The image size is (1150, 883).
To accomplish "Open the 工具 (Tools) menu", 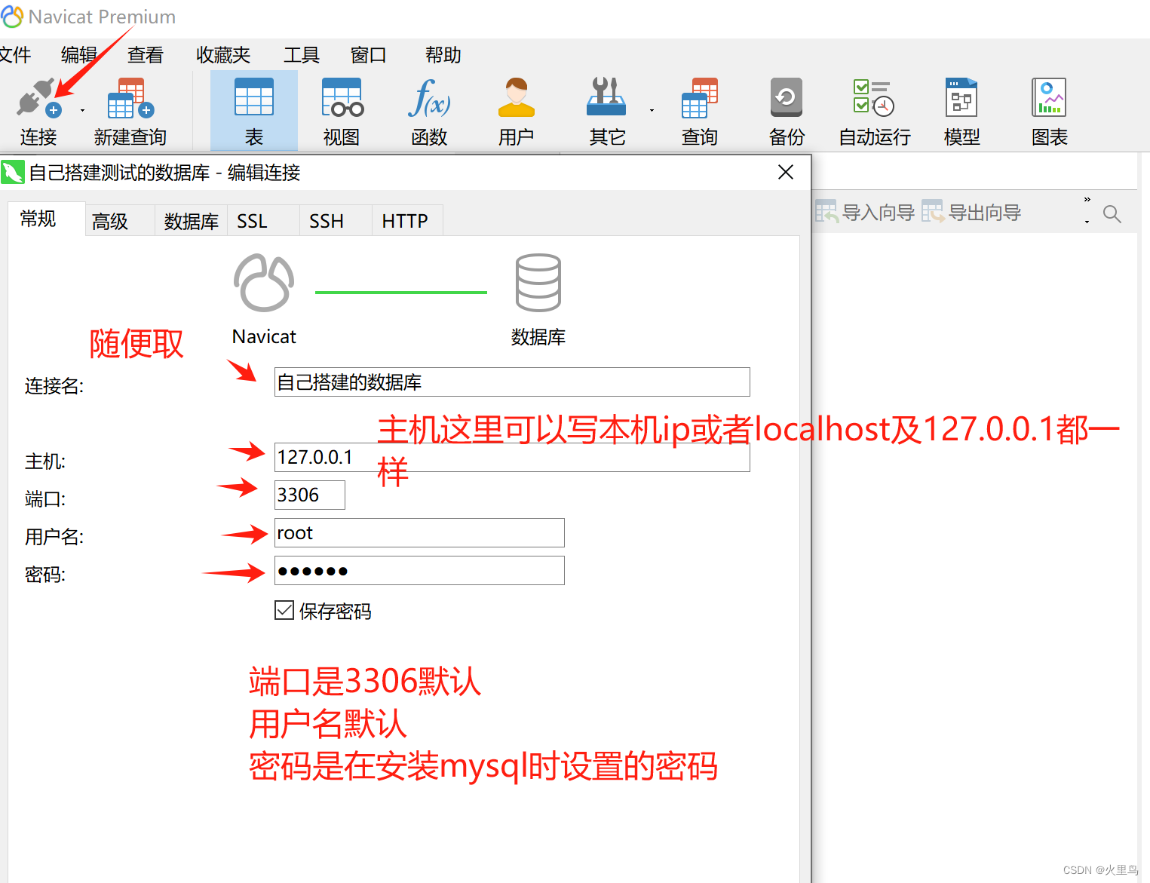I will point(302,55).
